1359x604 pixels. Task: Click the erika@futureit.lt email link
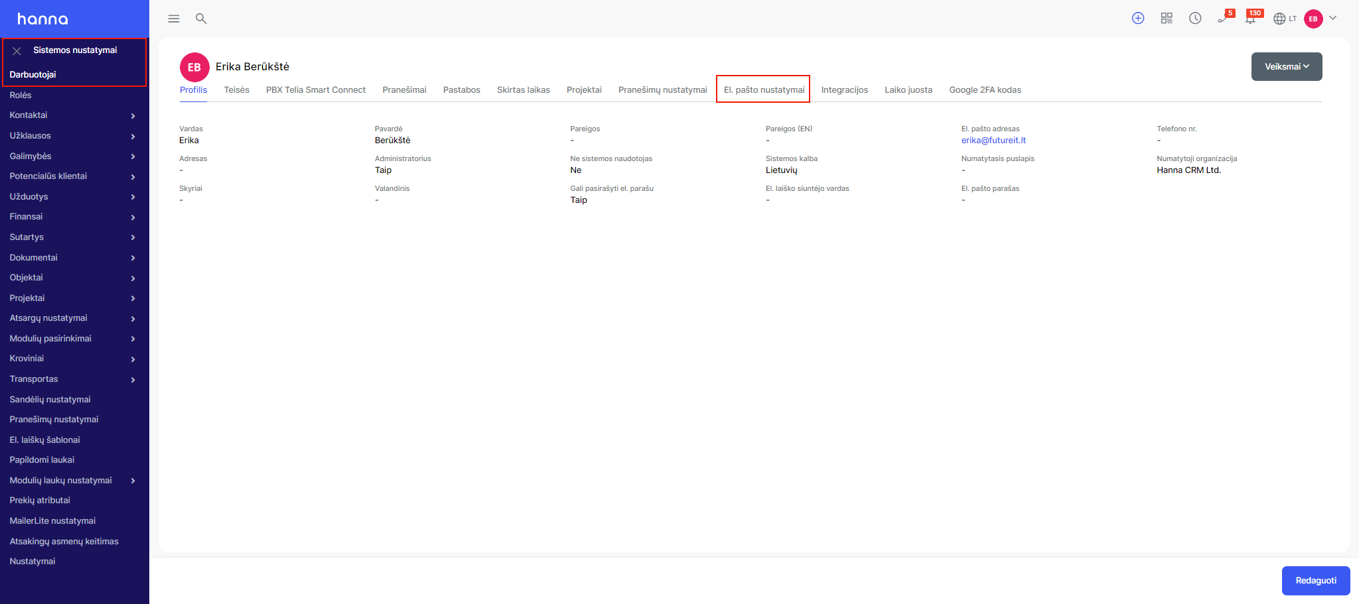[993, 140]
